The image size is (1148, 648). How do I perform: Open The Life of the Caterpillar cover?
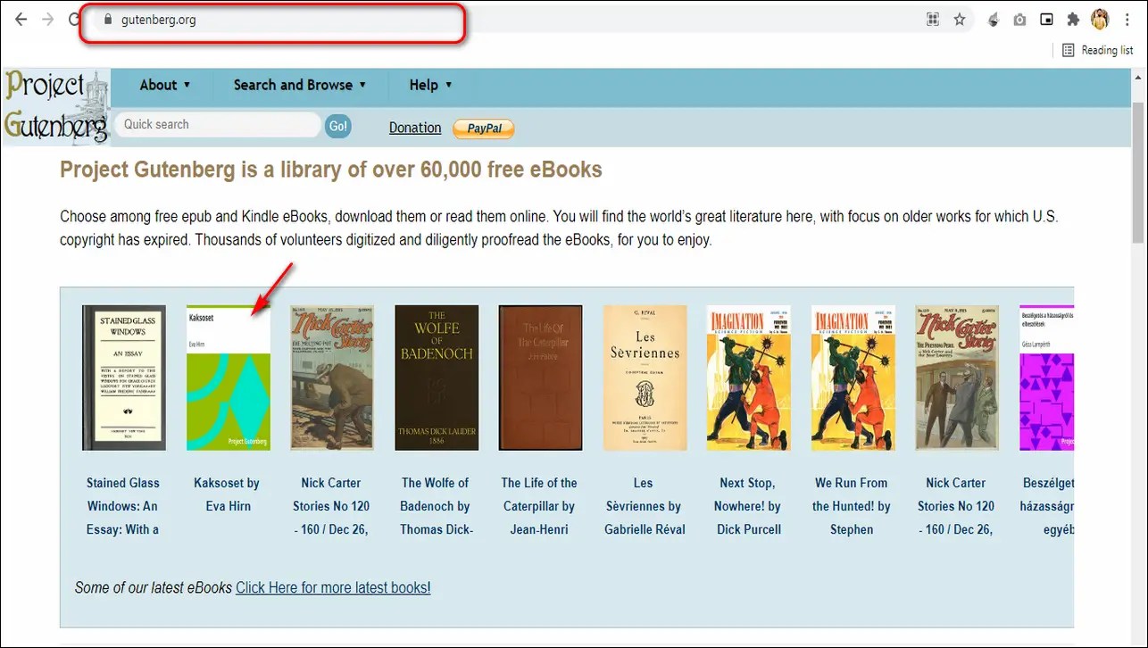coord(541,378)
